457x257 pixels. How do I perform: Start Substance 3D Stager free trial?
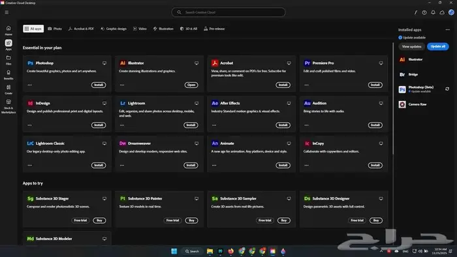[x=80, y=220]
